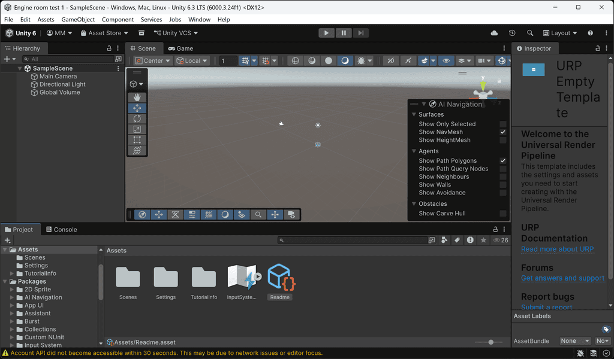Click the Play button
This screenshot has height=359, width=614.
(326, 33)
